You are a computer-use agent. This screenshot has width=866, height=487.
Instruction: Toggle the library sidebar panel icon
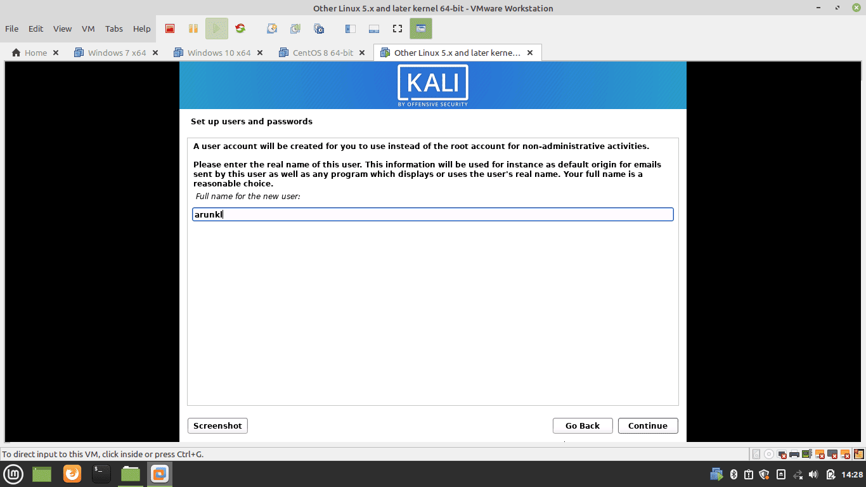pyautogui.click(x=350, y=29)
